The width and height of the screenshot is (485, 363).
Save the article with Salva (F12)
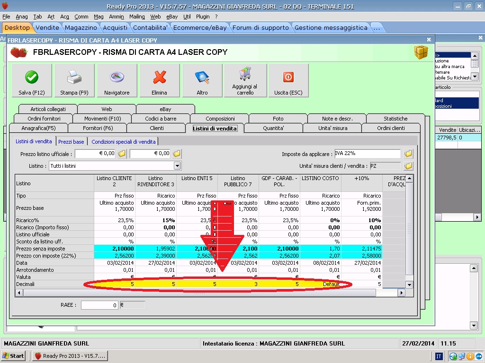32,80
